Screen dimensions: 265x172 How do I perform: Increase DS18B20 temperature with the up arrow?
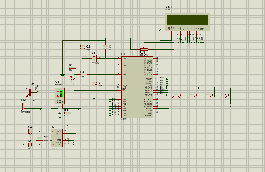58,92
